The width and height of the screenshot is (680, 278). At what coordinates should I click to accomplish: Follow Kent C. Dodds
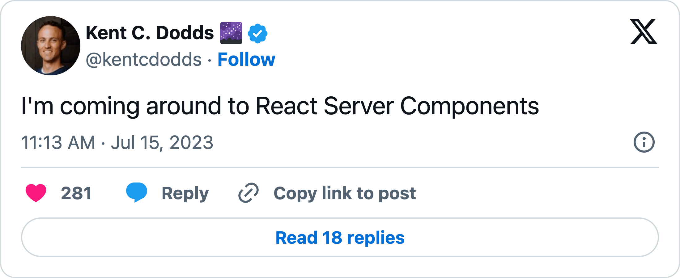(x=246, y=59)
